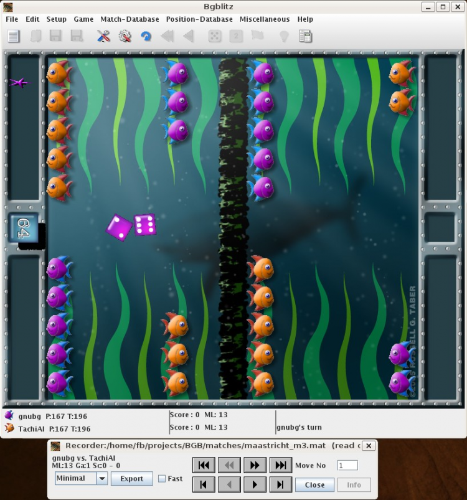Click the new match document icon
This screenshot has height=500, width=467.
coord(14,36)
